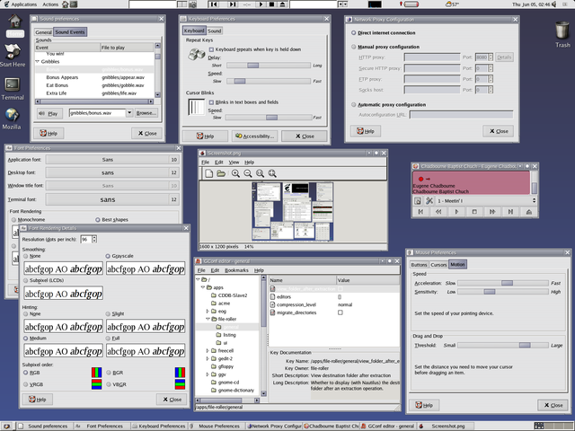Open the Applications menu in top panel
This screenshot has height=431, width=575.
point(24,4)
